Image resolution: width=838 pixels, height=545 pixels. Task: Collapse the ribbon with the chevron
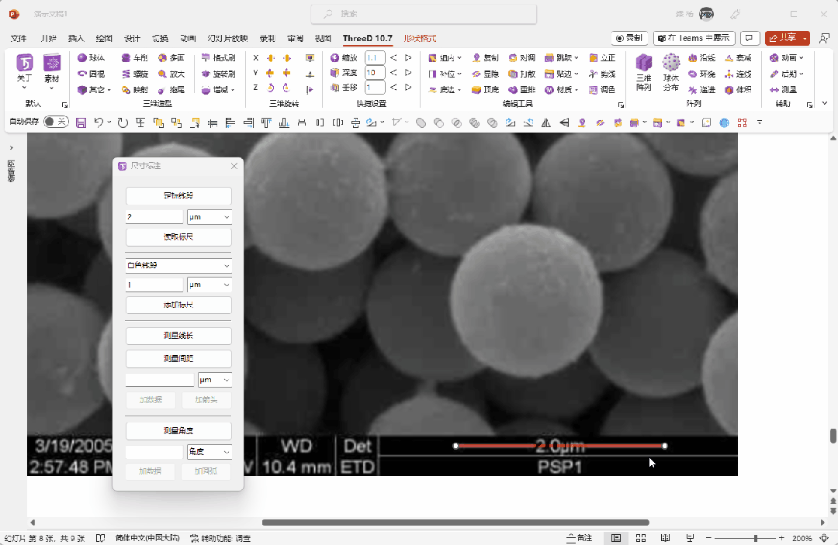825,104
